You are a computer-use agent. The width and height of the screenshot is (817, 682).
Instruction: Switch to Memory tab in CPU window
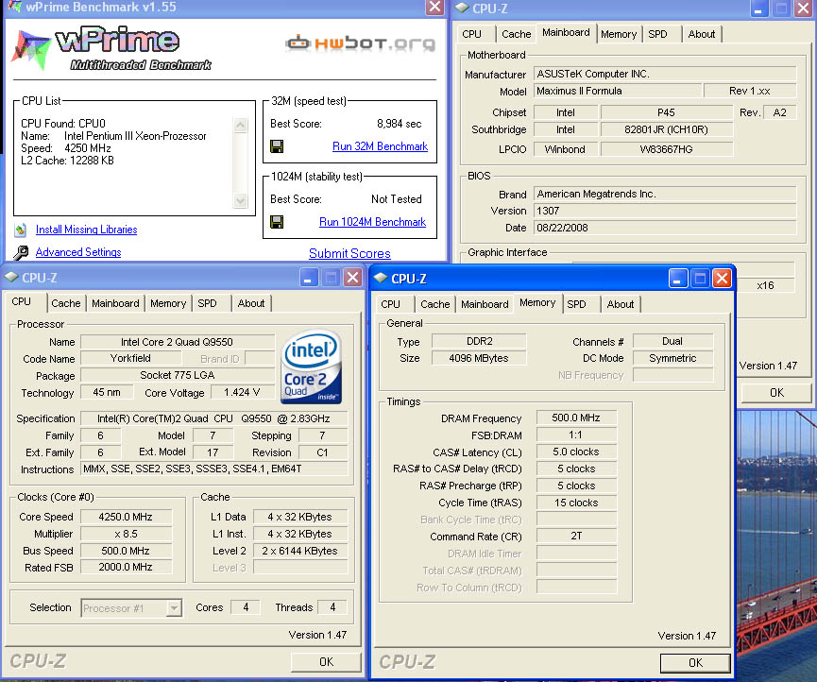point(168,303)
